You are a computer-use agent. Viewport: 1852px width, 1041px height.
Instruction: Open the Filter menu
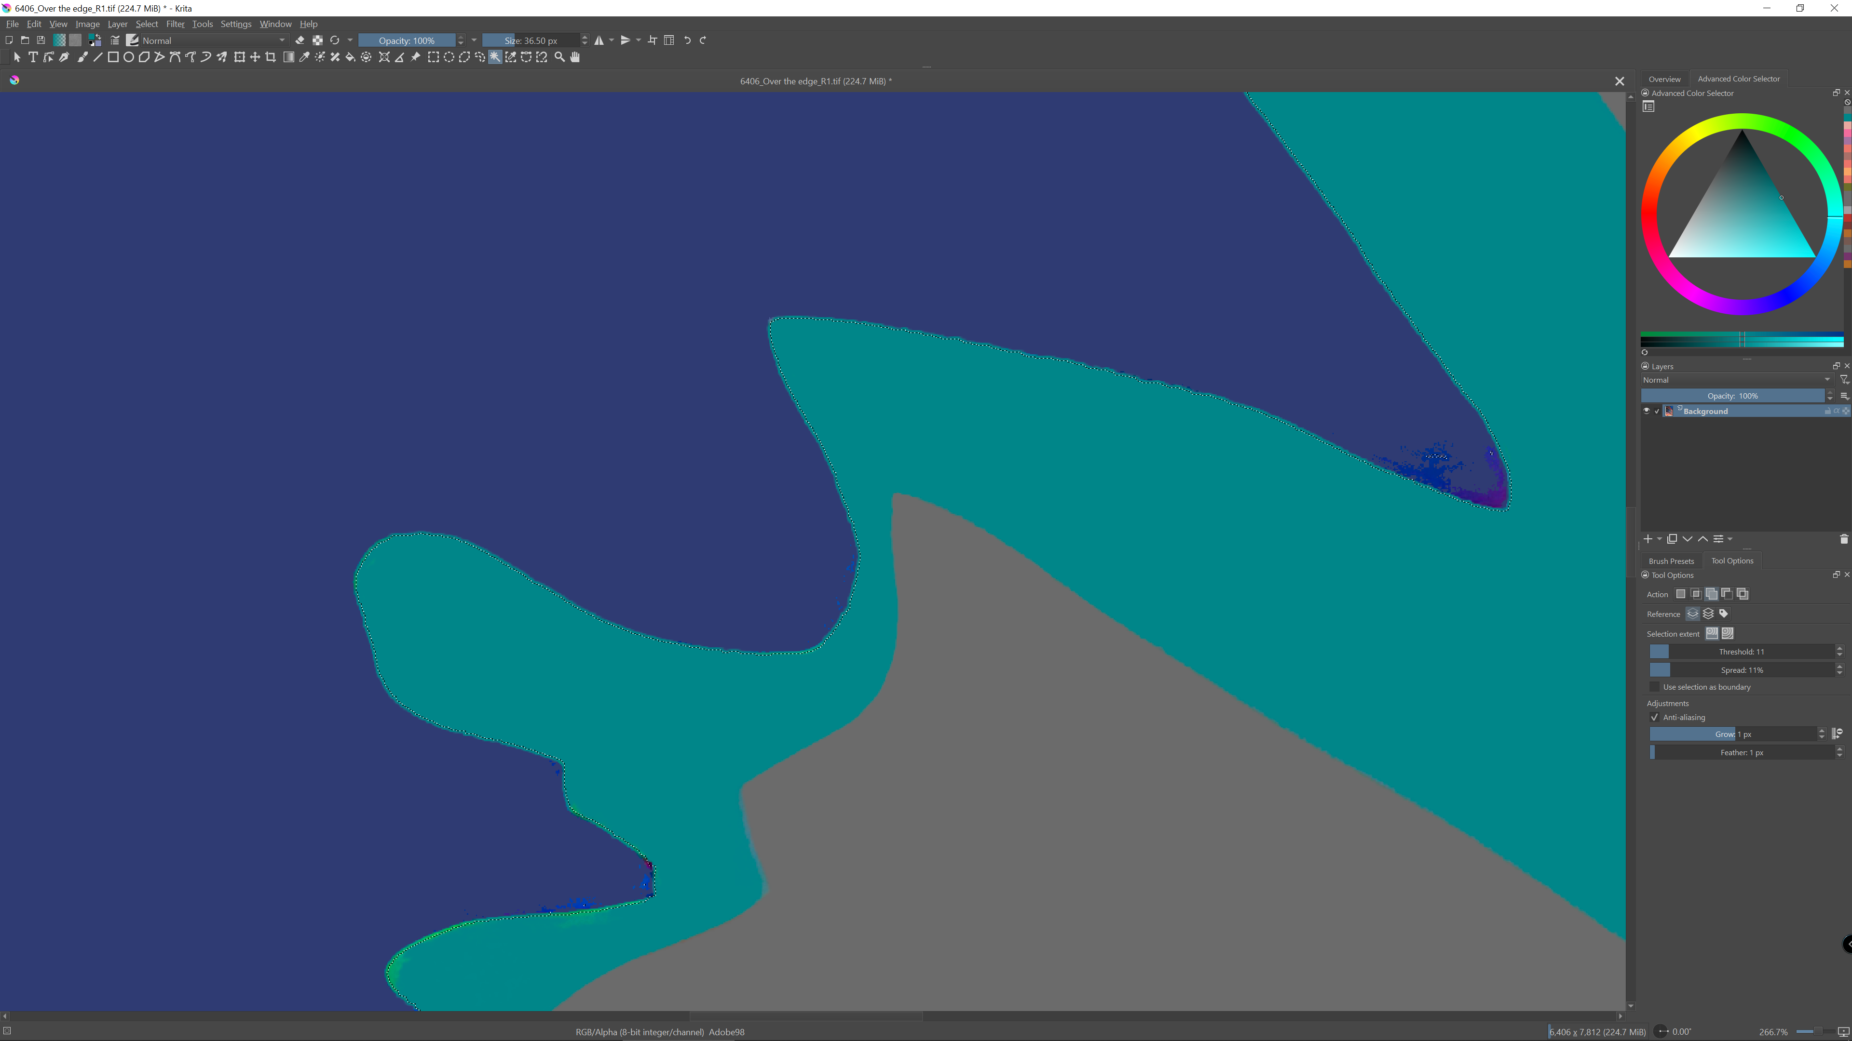[x=175, y=24]
